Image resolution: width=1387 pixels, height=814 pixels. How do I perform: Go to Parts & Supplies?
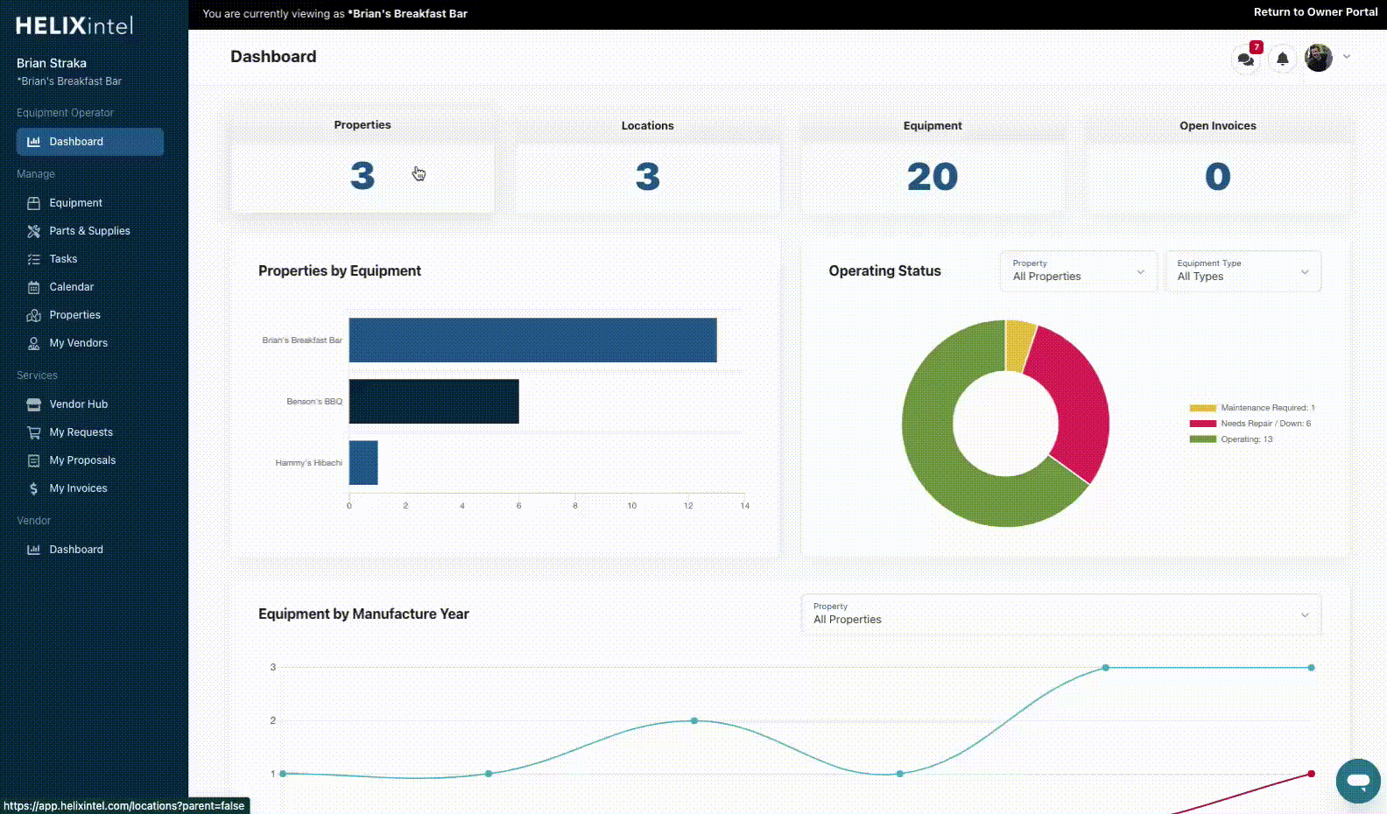[89, 231]
